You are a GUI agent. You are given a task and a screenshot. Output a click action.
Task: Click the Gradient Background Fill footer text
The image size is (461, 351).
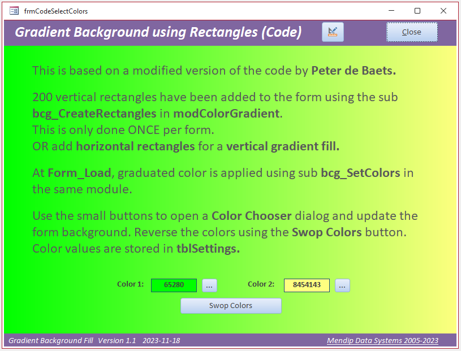(50, 341)
